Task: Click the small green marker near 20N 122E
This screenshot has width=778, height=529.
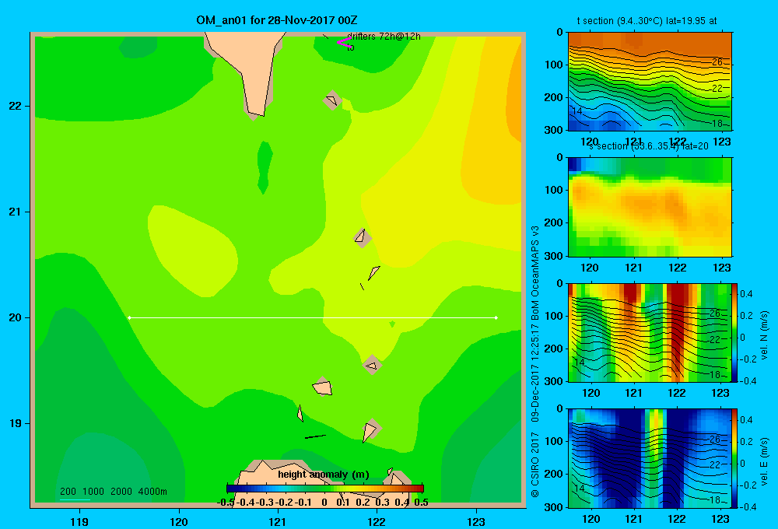Action: point(392,324)
